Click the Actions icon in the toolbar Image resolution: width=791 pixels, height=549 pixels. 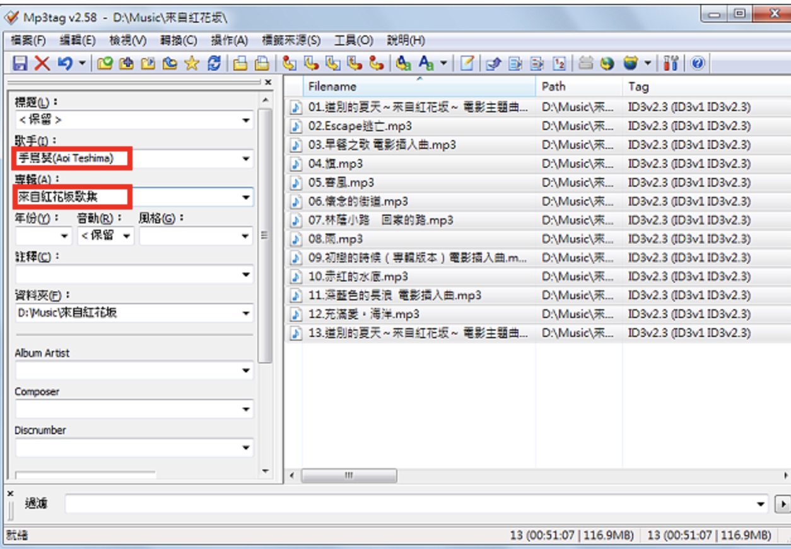coord(404,63)
